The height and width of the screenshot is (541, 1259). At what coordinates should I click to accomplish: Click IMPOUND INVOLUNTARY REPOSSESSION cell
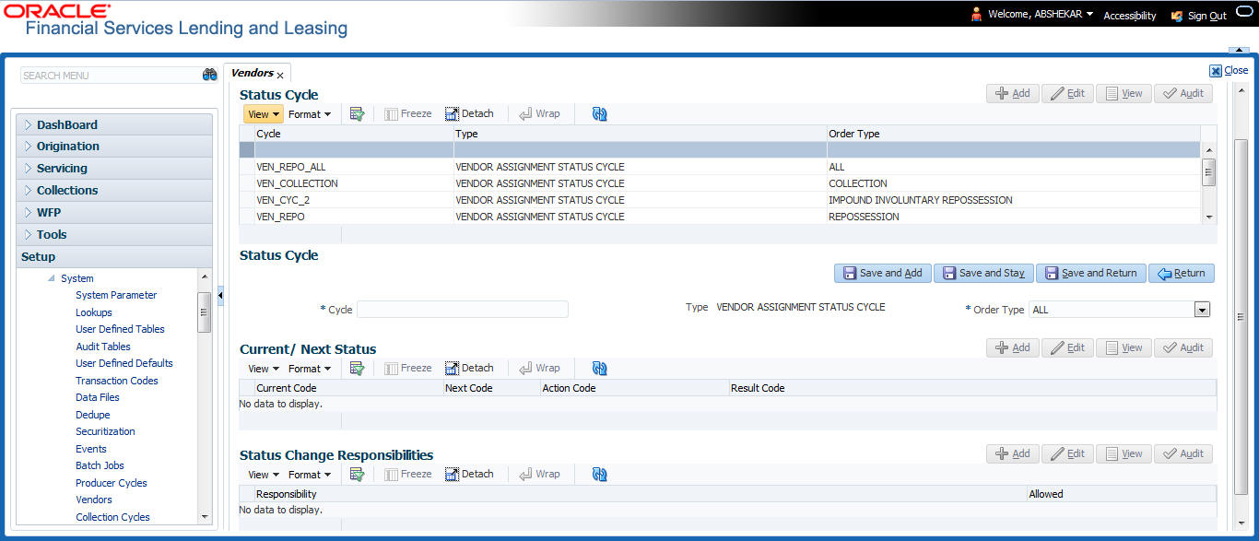tap(921, 200)
